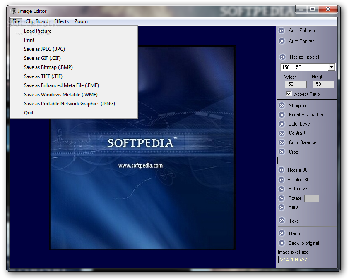Screen dimensions: 349x280
Task: Click the Rotate 180 arrow icon
Action: coord(282,179)
